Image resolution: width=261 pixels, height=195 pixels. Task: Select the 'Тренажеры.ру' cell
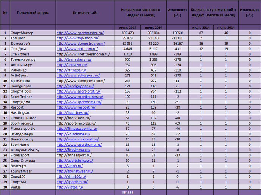(33, 59)
